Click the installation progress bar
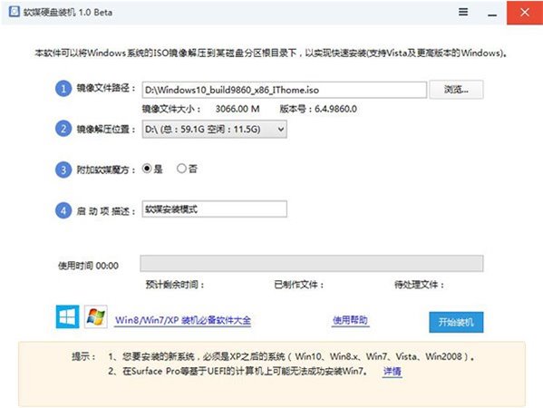 pos(312,264)
